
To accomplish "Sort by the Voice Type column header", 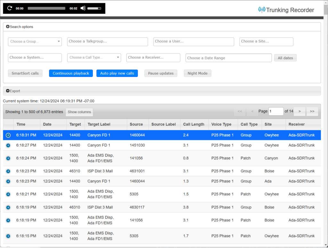I will [223, 124].
